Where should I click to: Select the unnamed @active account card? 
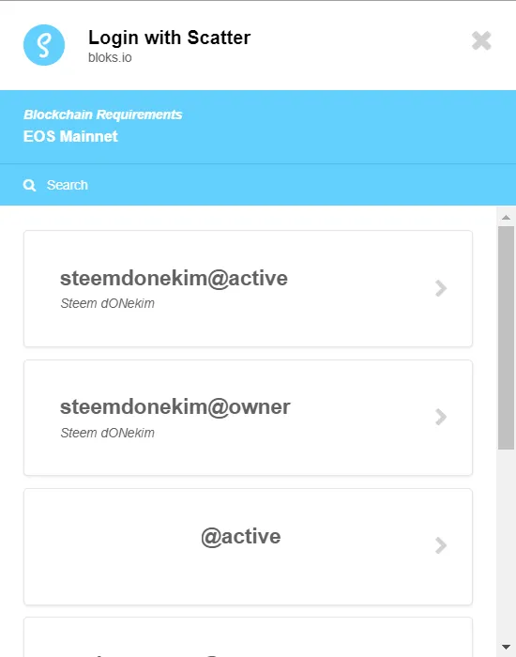[248, 547]
